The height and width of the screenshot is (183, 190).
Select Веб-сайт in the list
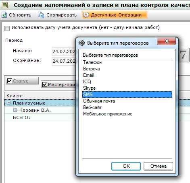(127, 107)
